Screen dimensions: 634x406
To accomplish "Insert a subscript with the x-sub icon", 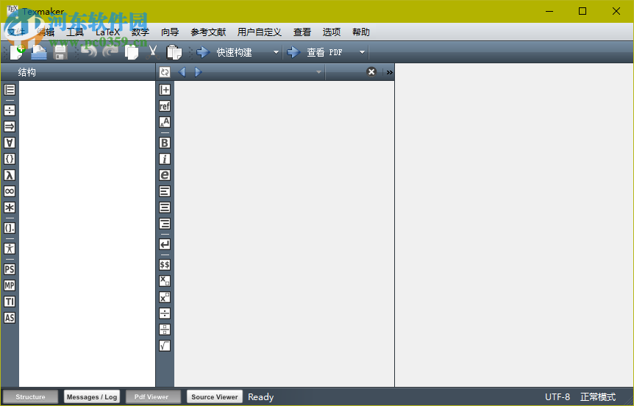I will coord(165,281).
